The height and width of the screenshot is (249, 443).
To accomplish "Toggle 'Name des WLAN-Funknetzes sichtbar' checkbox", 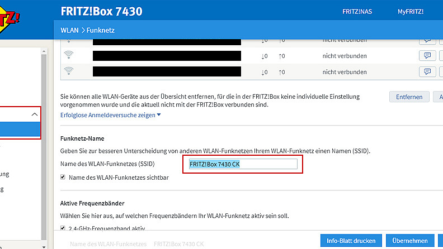I will (x=63, y=177).
